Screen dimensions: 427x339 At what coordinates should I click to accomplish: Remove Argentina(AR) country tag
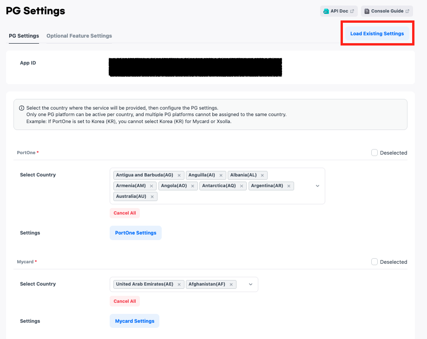tap(289, 186)
